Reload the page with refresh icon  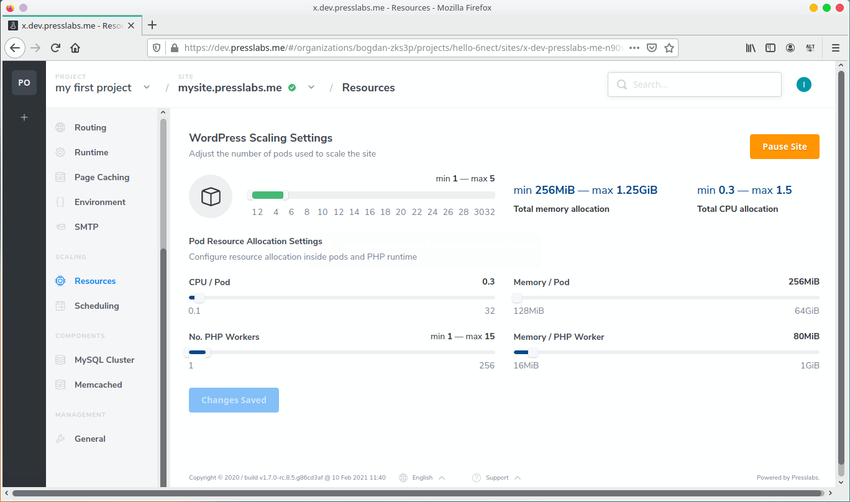pyautogui.click(x=55, y=48)
